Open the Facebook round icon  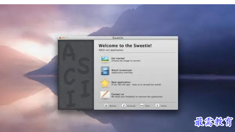[124, 106]
